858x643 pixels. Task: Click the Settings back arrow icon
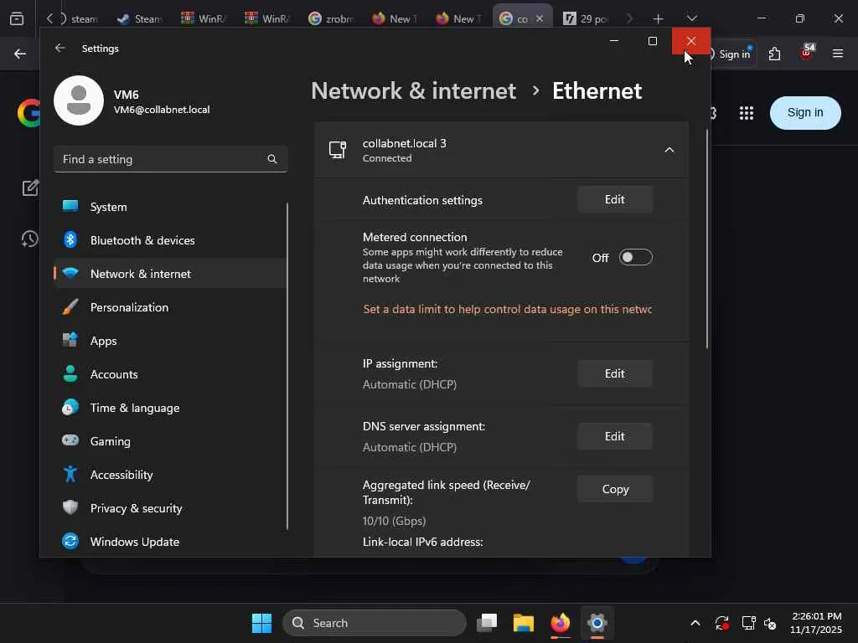(59, 49)
